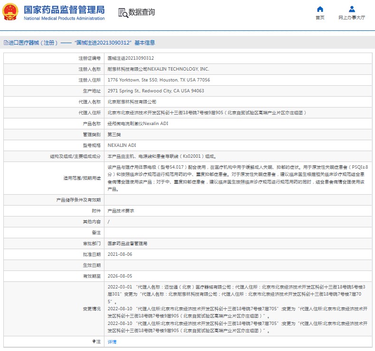This screenshot has width=375, height=351.
Task: Click the 首页 home link text
Action: click(x=320, y=18)
